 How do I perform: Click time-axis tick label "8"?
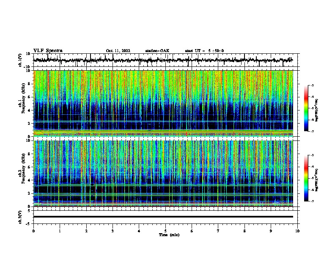[244, 231]
